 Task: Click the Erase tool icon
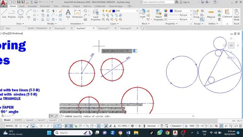pyautogui.click(x=61, y=11)
